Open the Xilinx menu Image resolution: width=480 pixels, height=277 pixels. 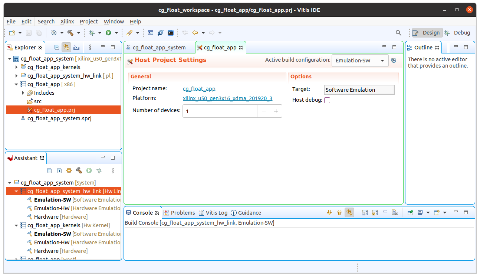(x=67, y=22)
